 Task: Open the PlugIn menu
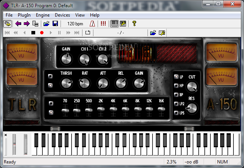pyautogui.click(x=24, y=15)
